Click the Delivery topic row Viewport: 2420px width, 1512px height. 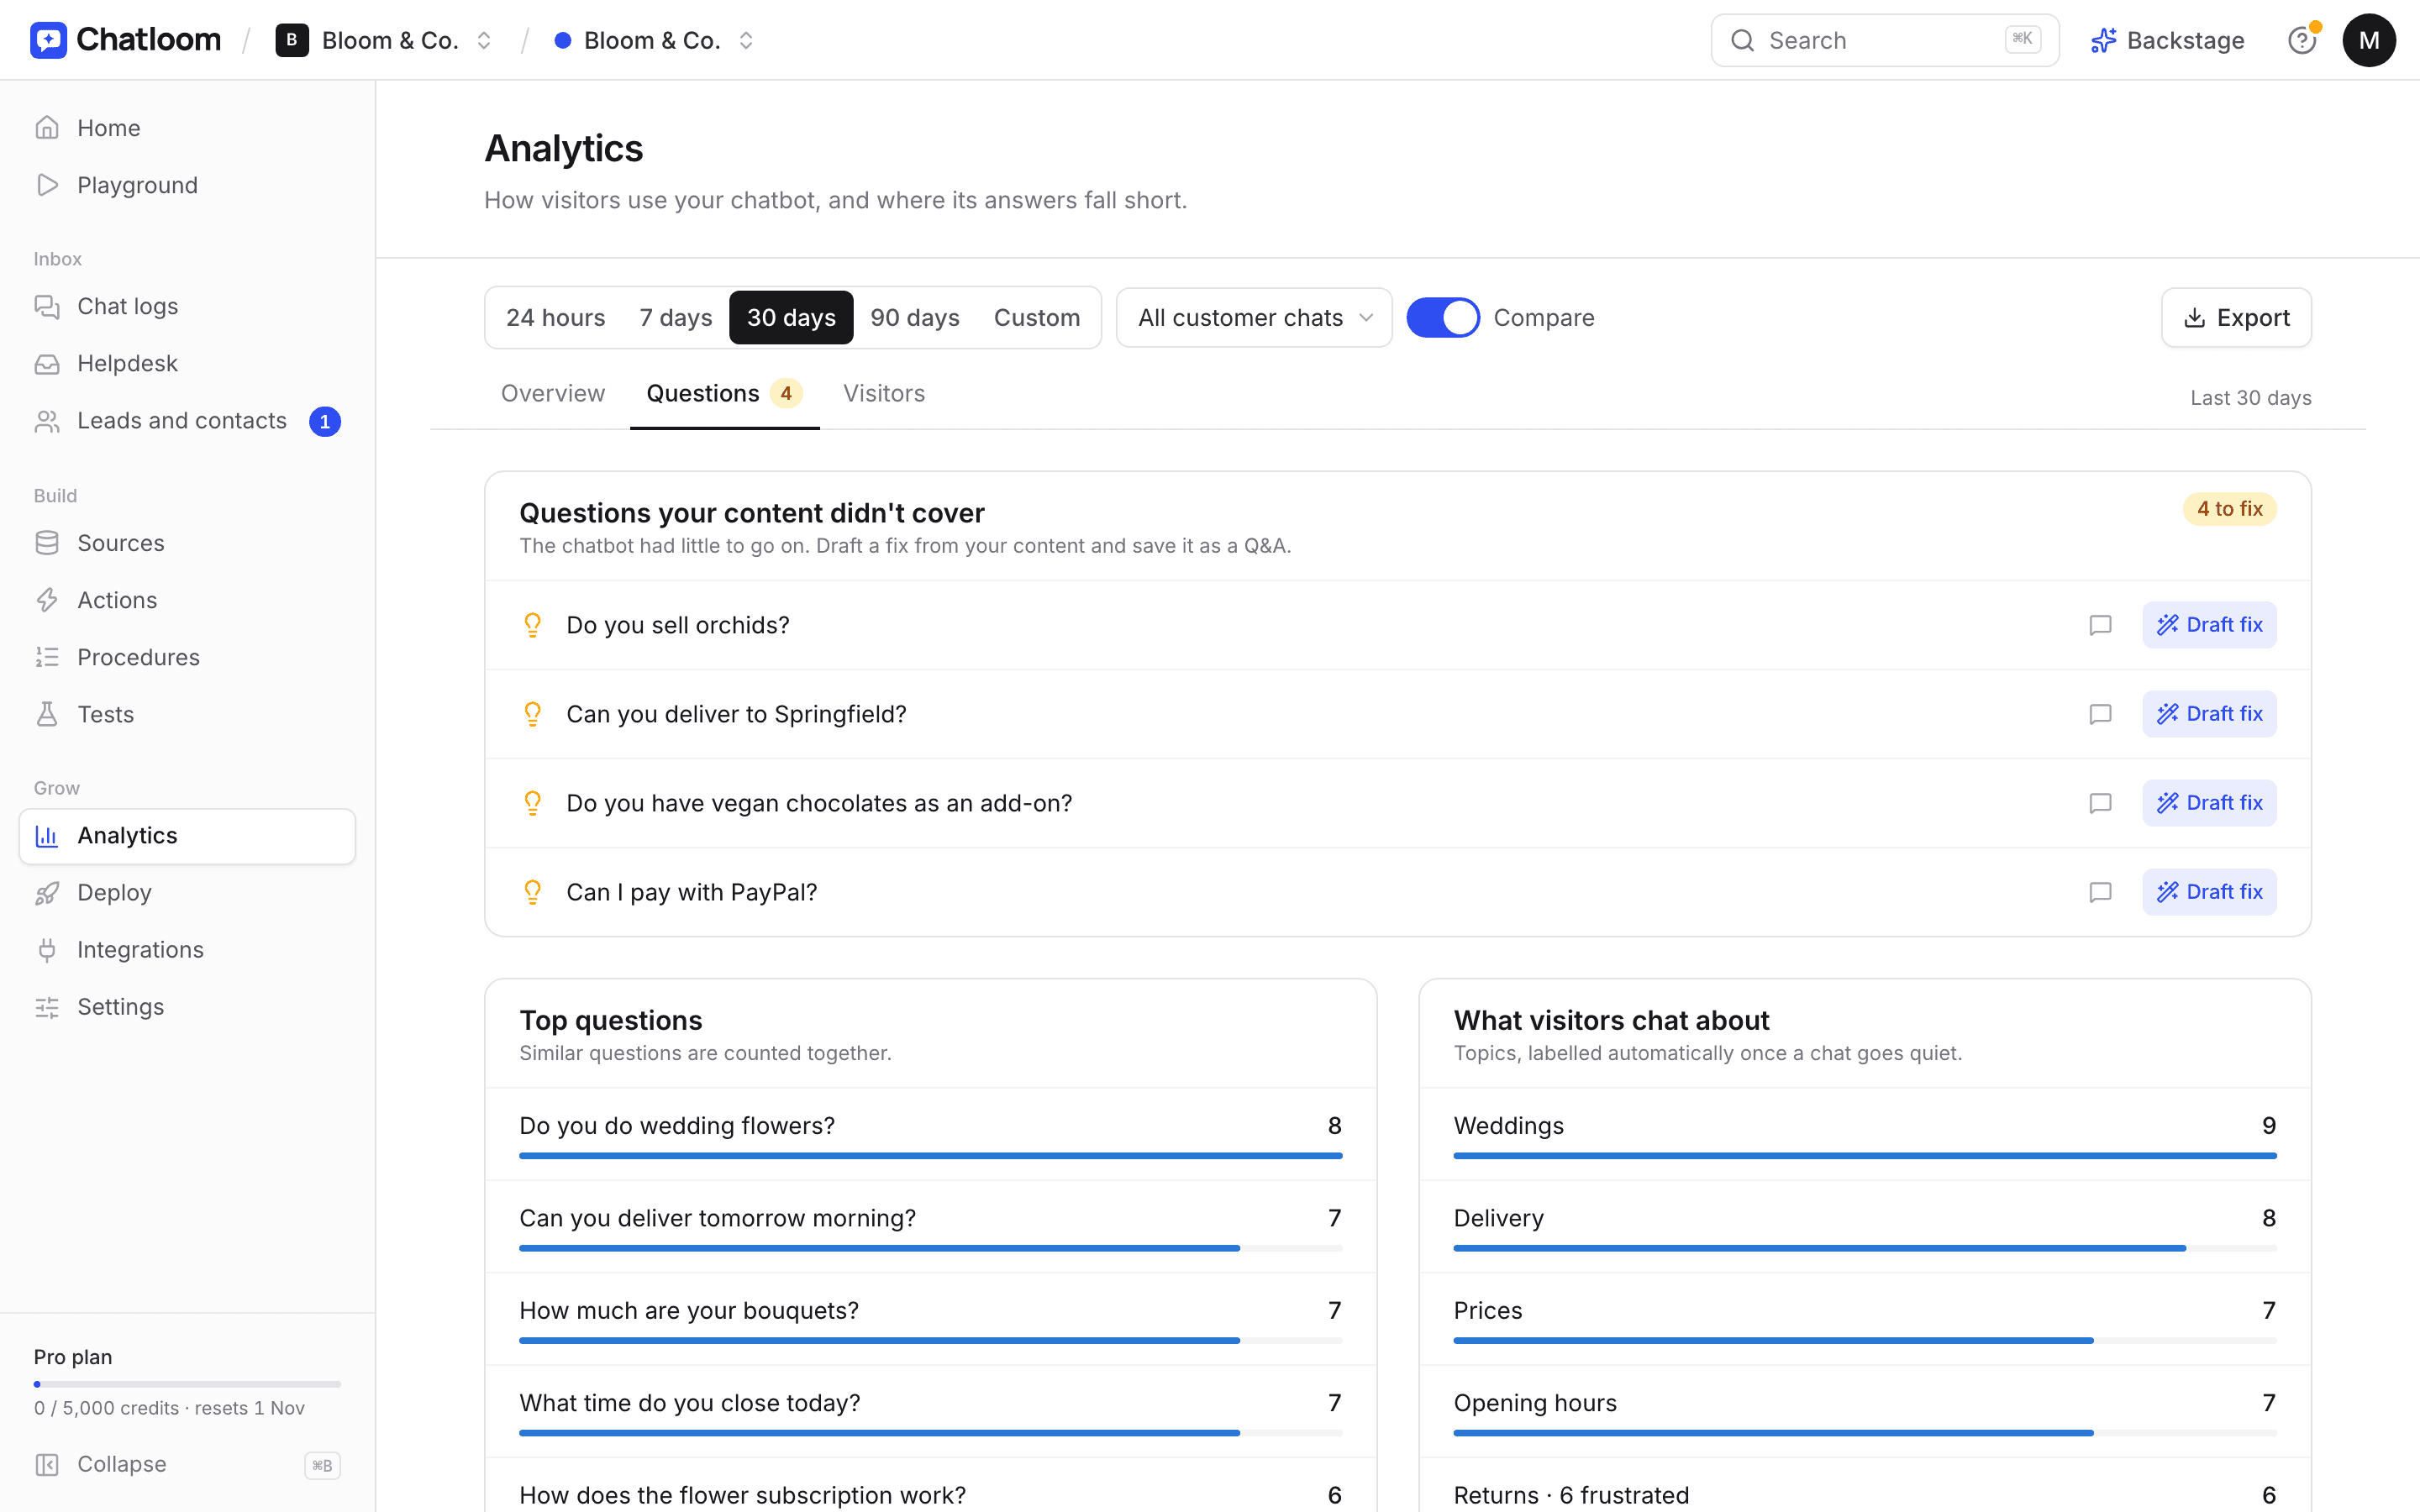pyautogui.click(x=1865, y=1227)
